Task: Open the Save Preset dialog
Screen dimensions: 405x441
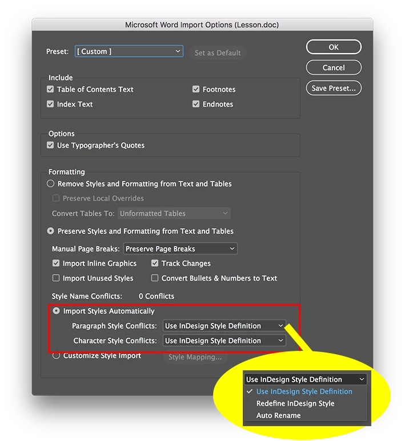Action: [334, 88]
